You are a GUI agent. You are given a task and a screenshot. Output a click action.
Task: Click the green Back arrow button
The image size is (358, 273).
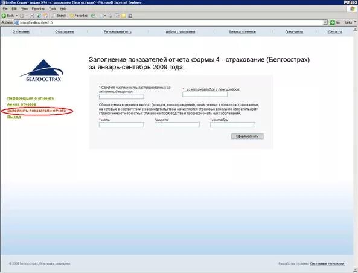click(8, 16)
